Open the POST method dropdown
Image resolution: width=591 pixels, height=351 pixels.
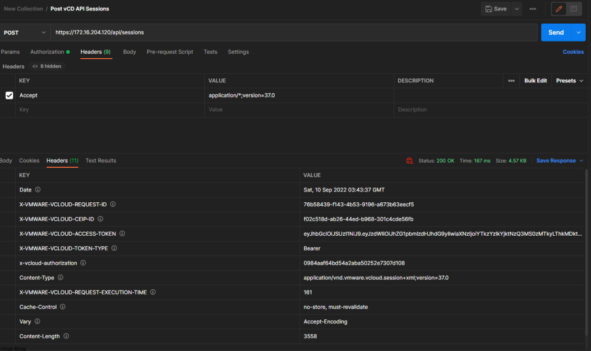click(x=25, y=33)
